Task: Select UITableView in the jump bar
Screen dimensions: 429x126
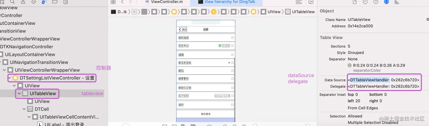Action: pyautogui.click(x=300, y=12)
